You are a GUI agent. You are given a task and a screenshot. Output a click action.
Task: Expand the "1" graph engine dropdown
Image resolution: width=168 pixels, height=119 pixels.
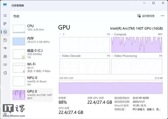pyautogui.click(x=60, y=34)
